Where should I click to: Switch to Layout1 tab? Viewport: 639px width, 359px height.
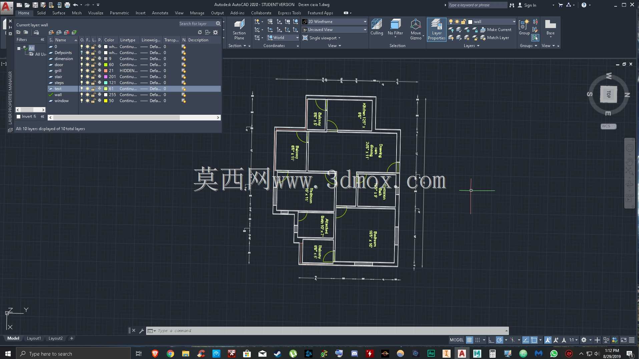pyautogui.click(x=34, y=338)
